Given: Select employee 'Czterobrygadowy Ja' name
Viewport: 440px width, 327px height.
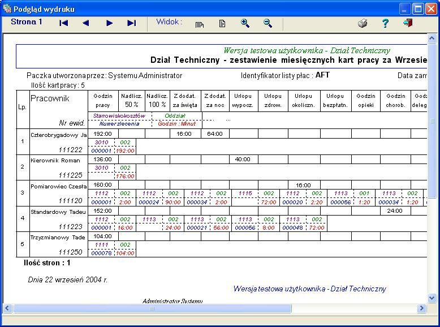Looking at the screenshot, I should (x=59, y=135).
